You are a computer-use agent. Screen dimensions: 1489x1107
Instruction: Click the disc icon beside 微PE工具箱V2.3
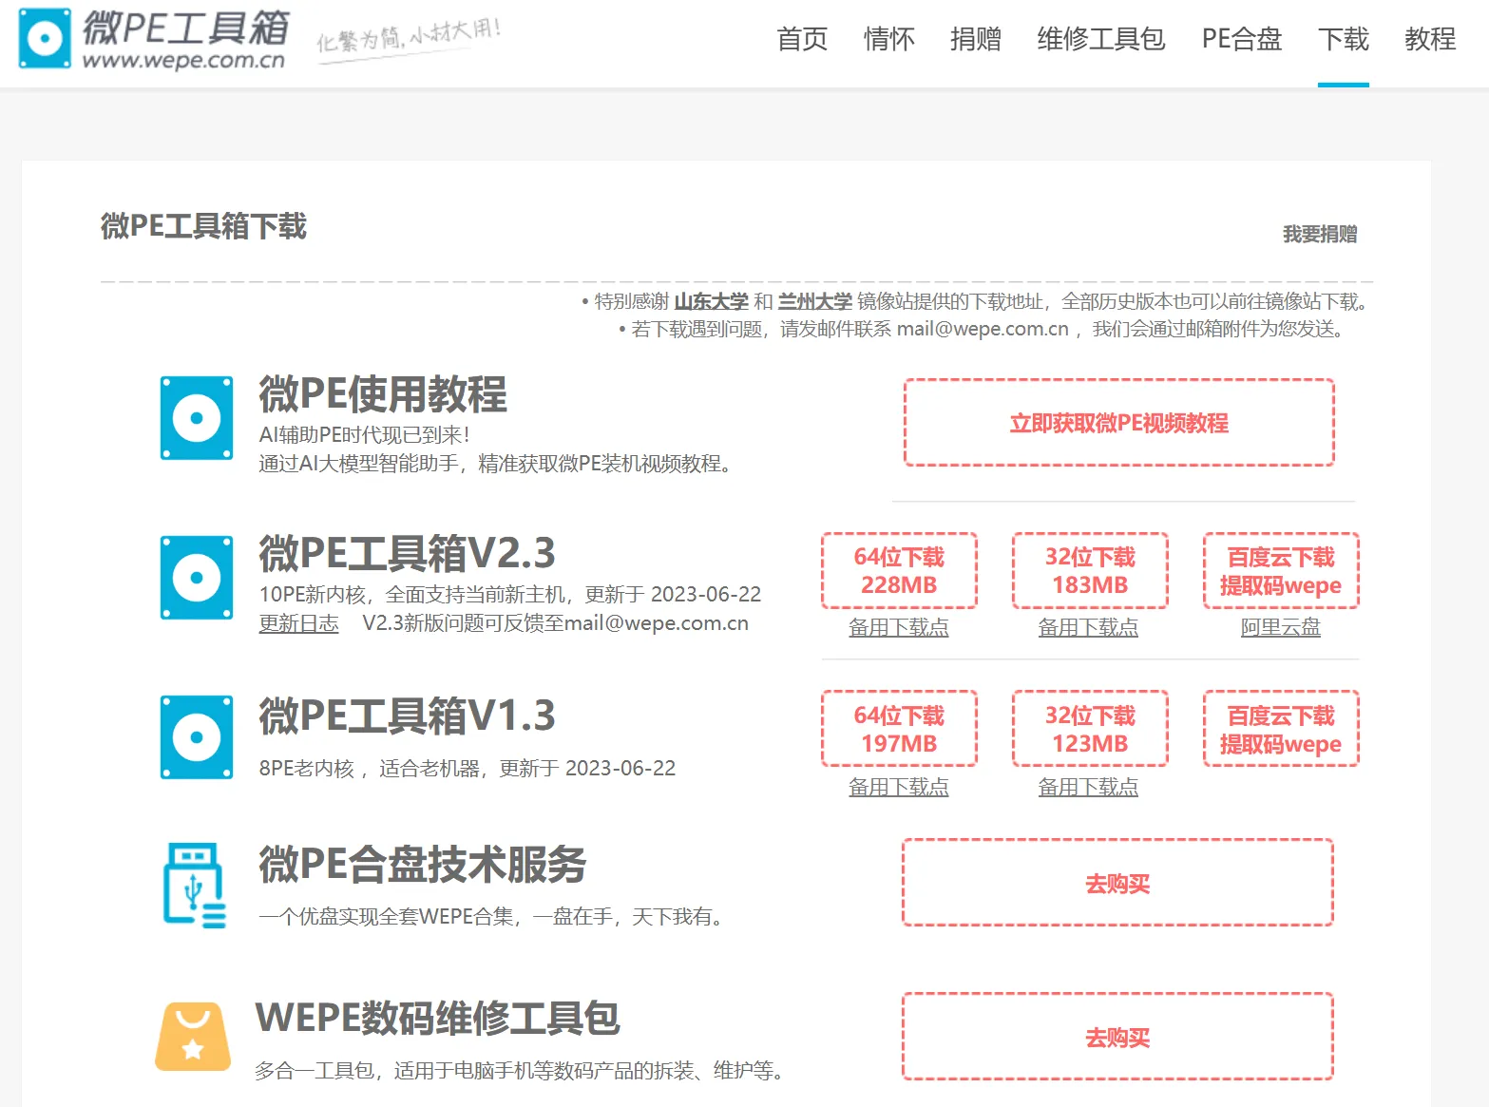[x=197, y=578]
